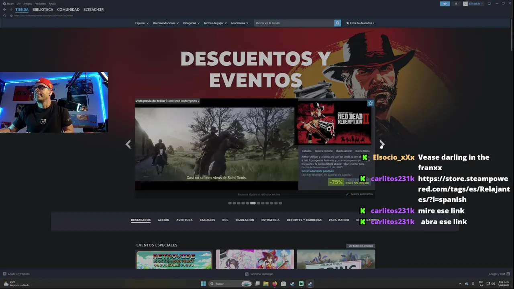Click the Task View taskbar icon

click(x=257, y=284)
